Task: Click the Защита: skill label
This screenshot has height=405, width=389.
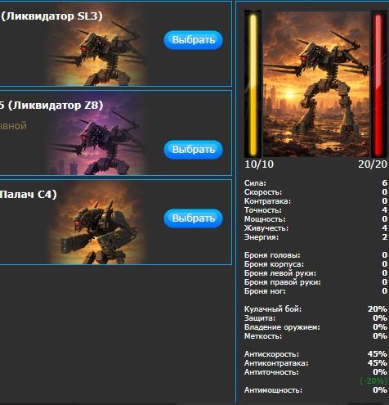Action: click(260, 318)
